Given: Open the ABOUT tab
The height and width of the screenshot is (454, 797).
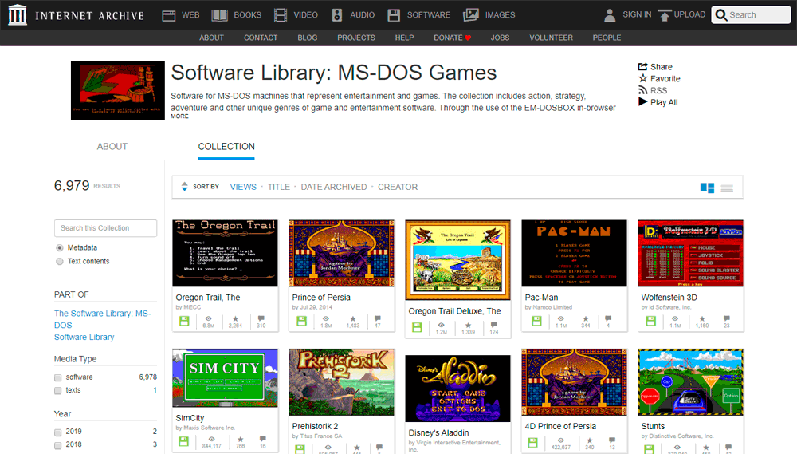Looking at the screenshot, I should tap(112, 147).
